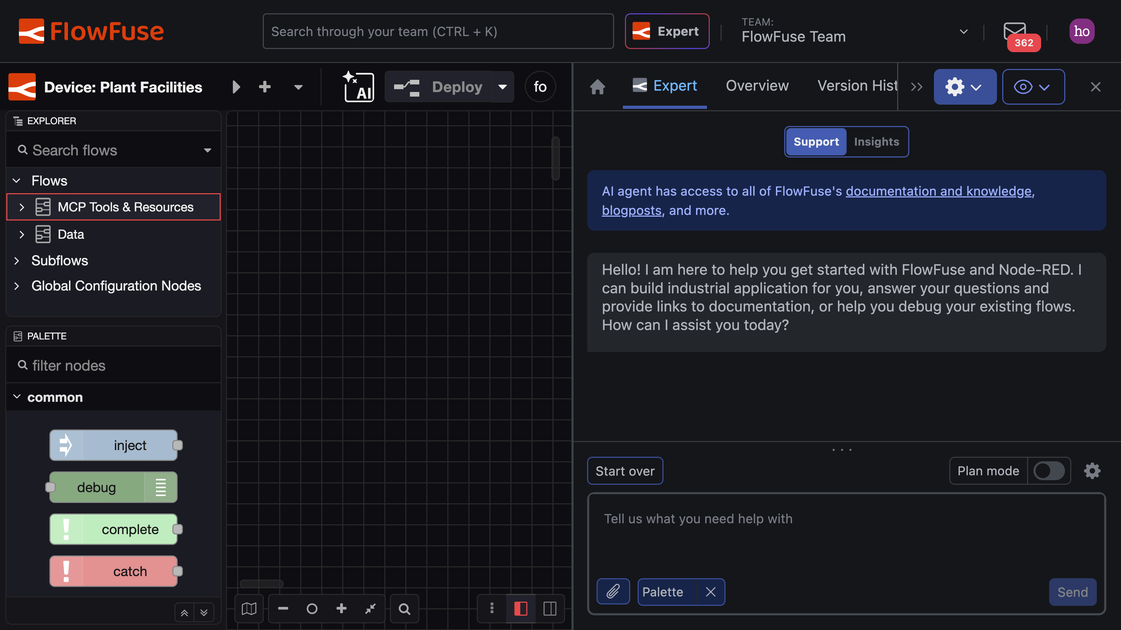Click the AI assistant sparkle icon
1121x630 pixels.
pyautogui.click(x=359, y=87)
